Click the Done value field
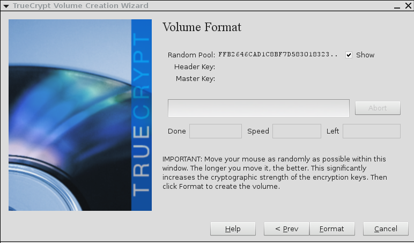The image size is (414, 243). coord(215,131)
